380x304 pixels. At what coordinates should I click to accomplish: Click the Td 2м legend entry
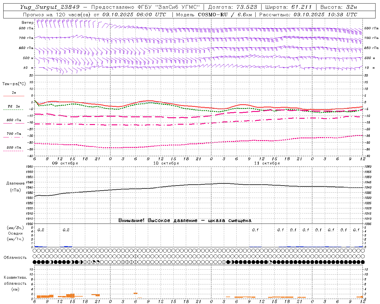click(14, 106)
